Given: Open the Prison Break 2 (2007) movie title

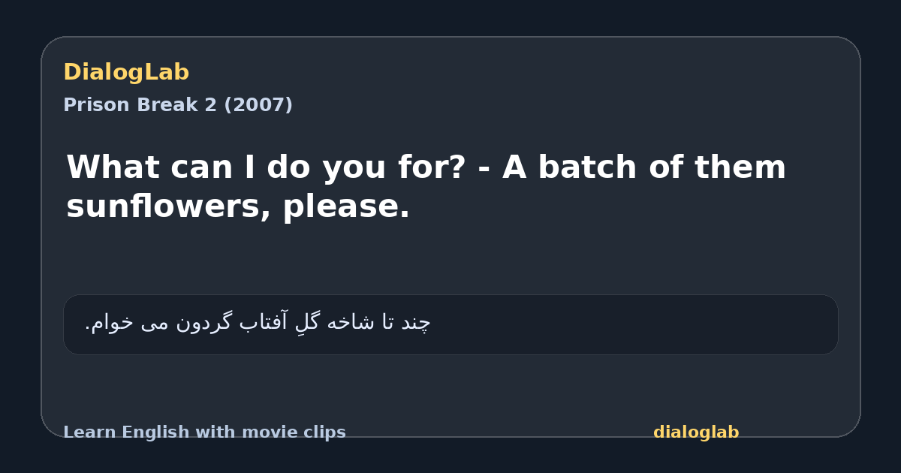Looking at the screenshot, I should [178, 105].
